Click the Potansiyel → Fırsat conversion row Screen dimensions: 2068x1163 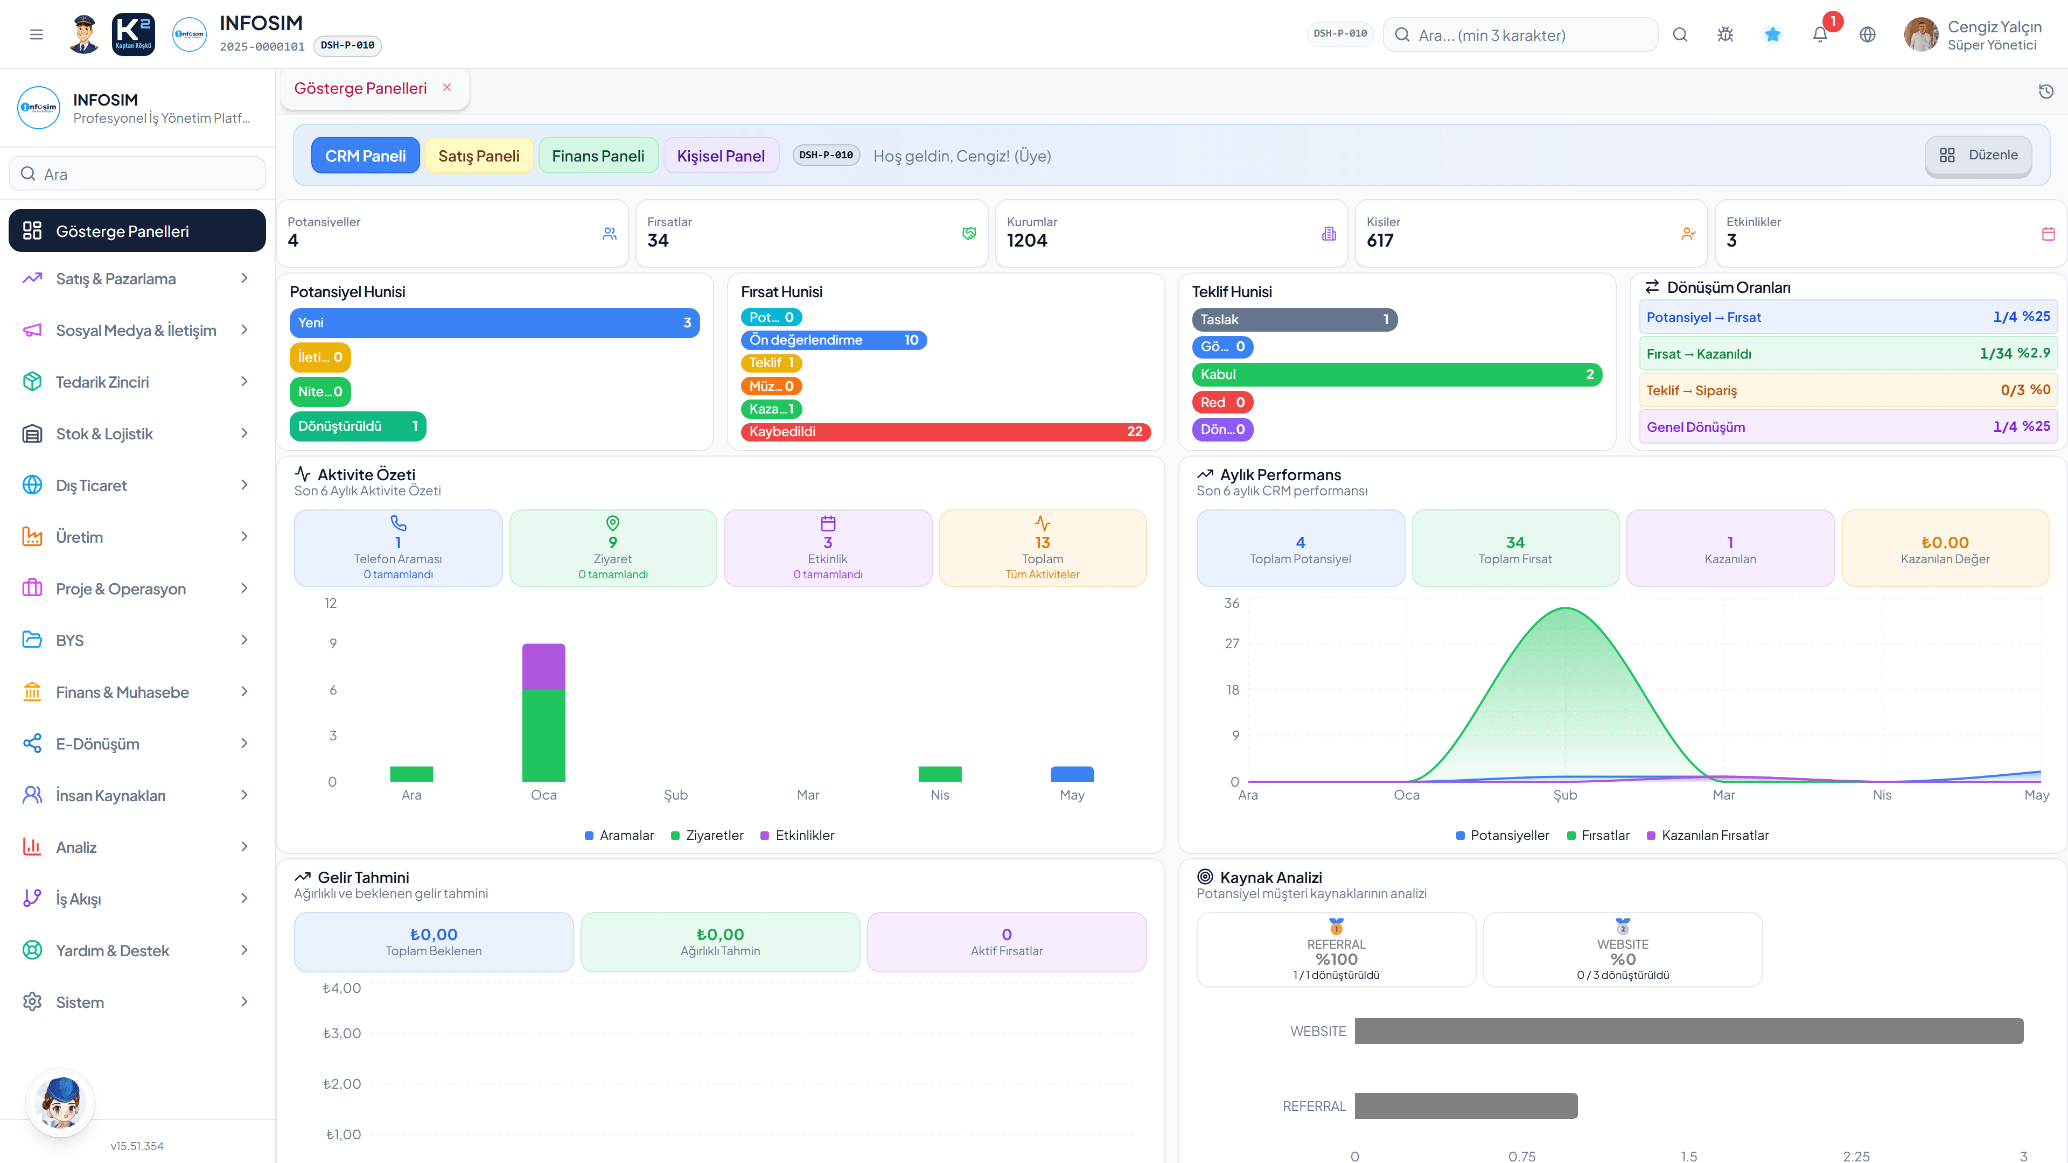pos(1847,317)
